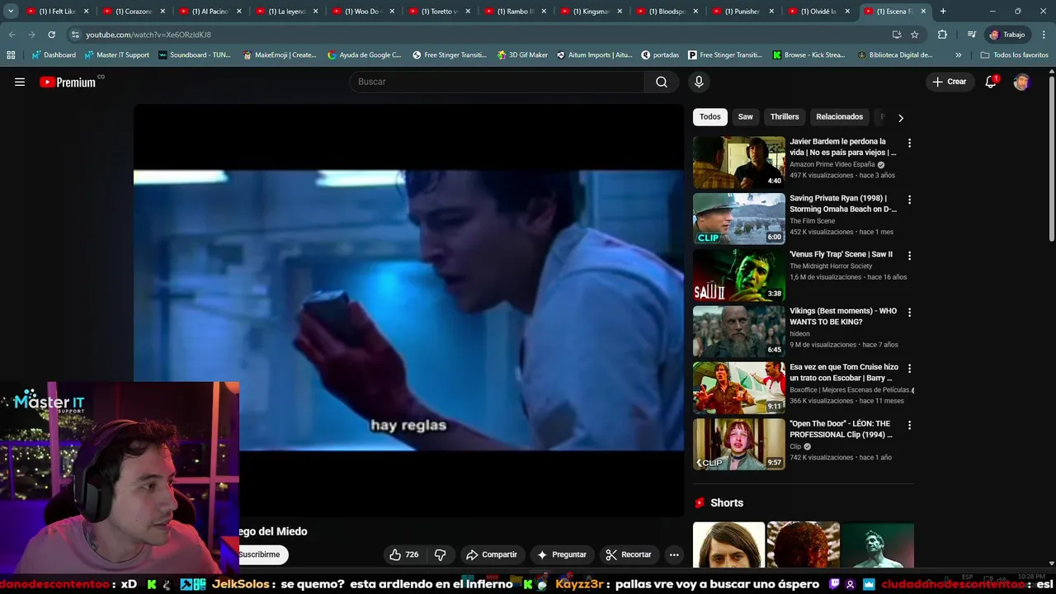Open the notifications bell
Screen dimensions: 1056x594
pos(991,82)
